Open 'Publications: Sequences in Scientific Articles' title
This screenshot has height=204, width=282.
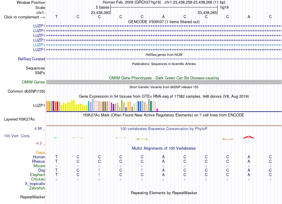164,64
